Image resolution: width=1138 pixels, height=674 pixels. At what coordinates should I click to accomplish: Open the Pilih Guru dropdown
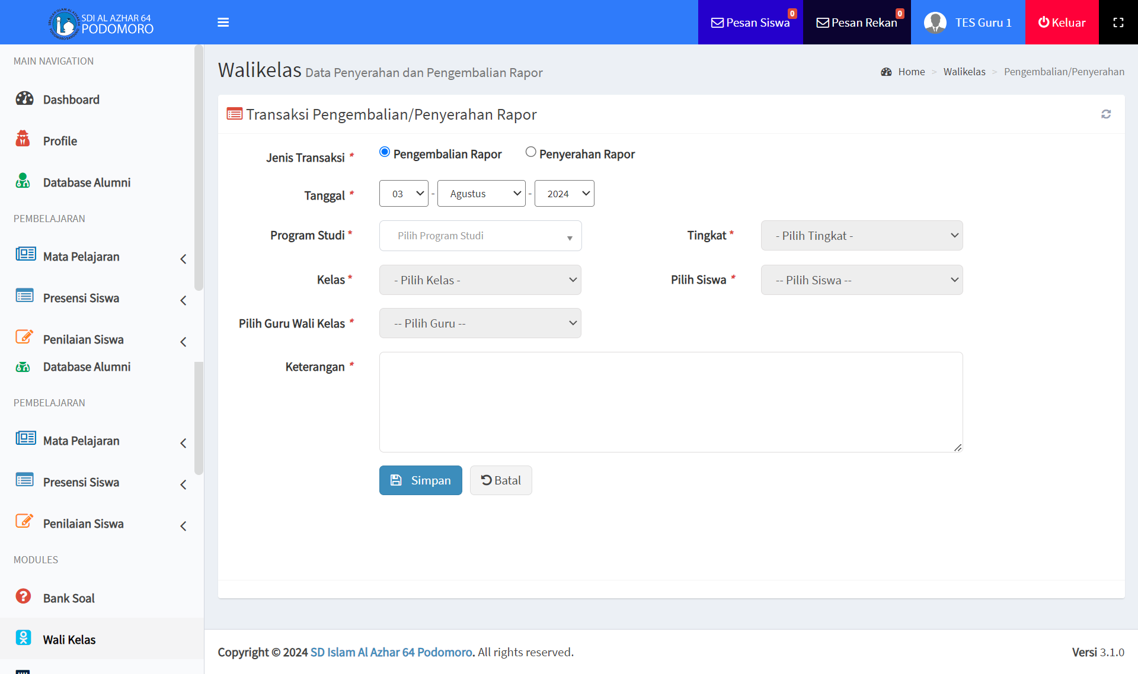pos(480,323)
